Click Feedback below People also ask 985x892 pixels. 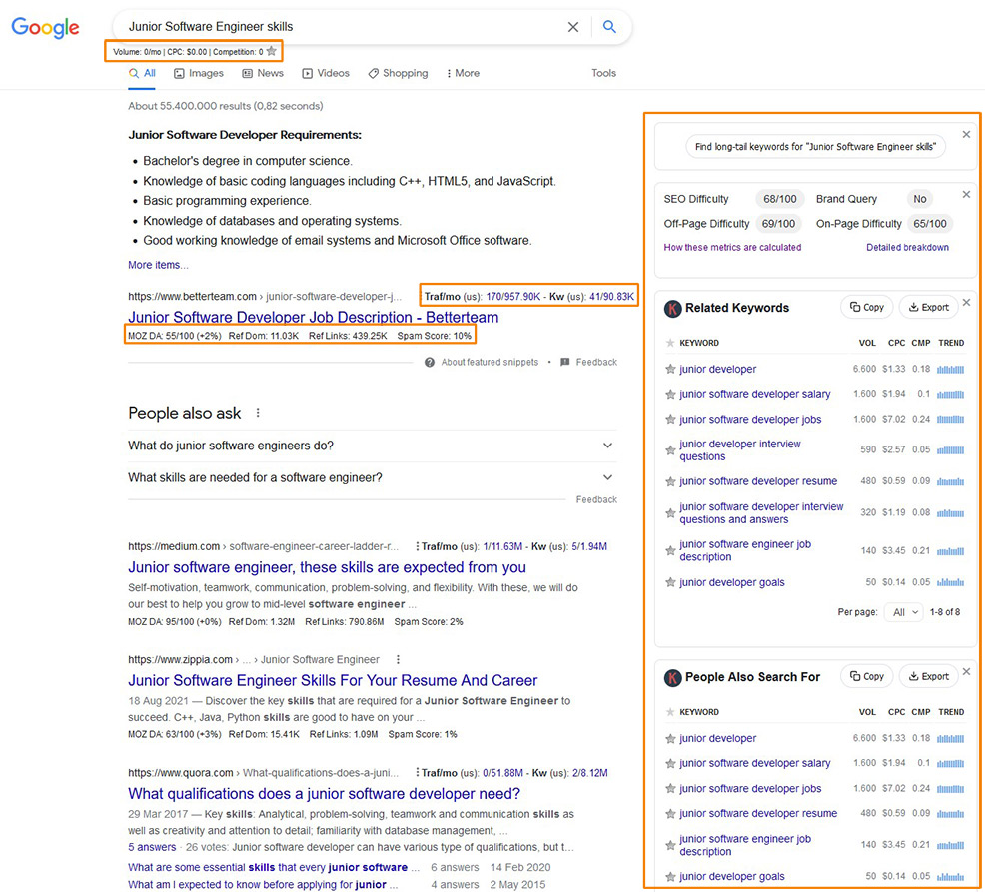coord(596,499)
